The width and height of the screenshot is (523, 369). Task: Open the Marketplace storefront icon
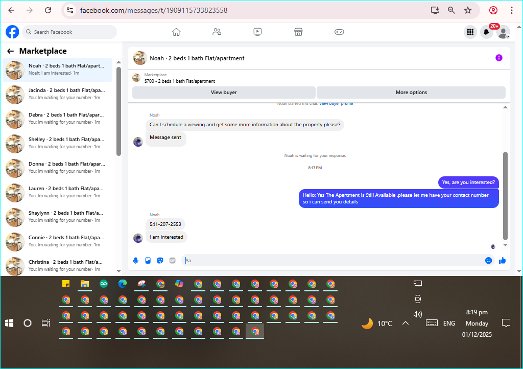298,32
